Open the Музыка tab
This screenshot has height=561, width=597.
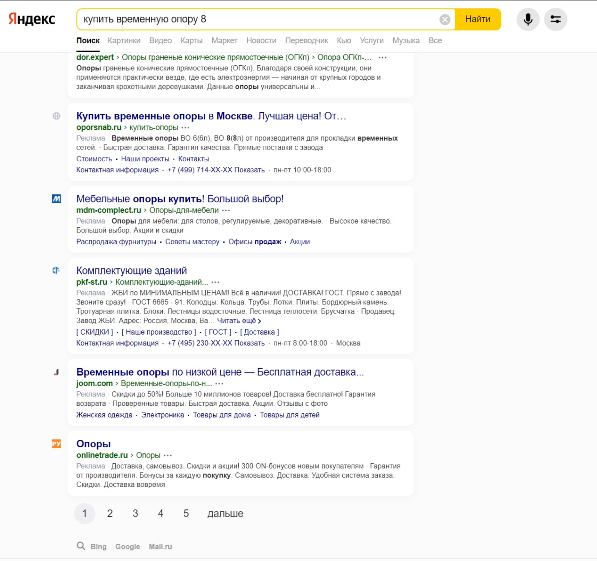click(x=406, y=41)
